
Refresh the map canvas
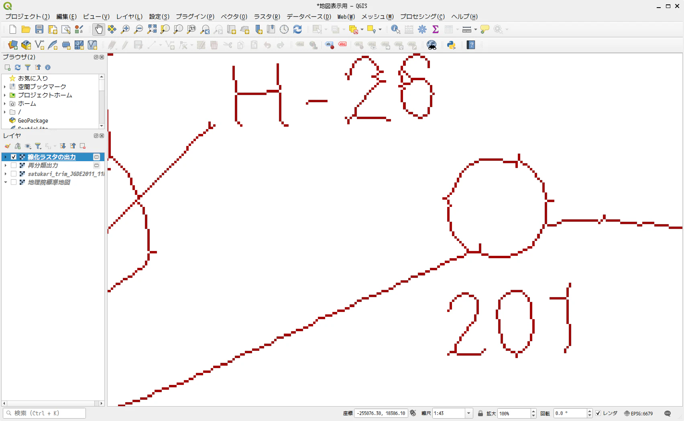297,29
